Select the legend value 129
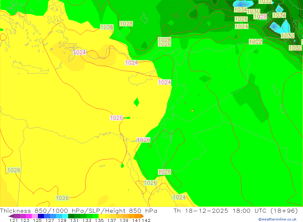Screen dimensions: 303x222 [62, 220]
